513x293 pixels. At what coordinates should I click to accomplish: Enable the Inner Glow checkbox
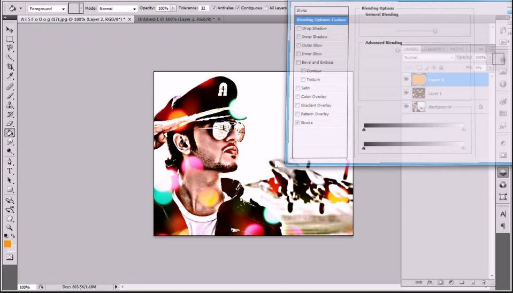click(298, 54)
